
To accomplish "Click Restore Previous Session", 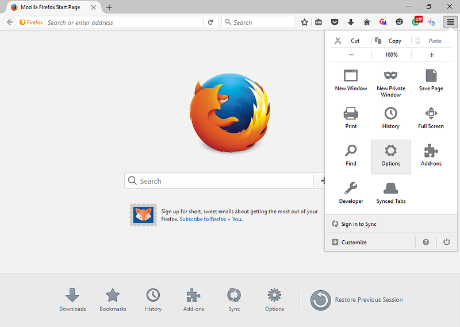I will pyautogui.click(x=356, y=300).
